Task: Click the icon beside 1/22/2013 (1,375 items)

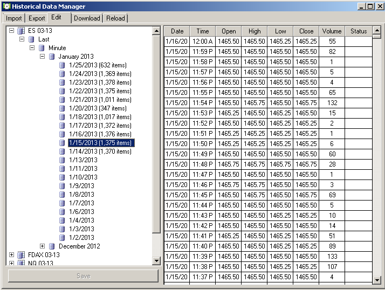Action: point(63,91)
